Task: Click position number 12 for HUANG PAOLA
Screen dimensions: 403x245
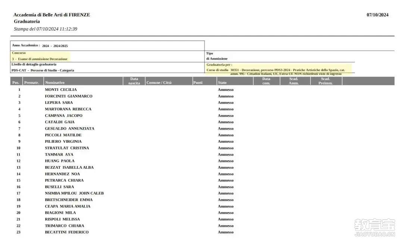Action: [x=18, y=161]
